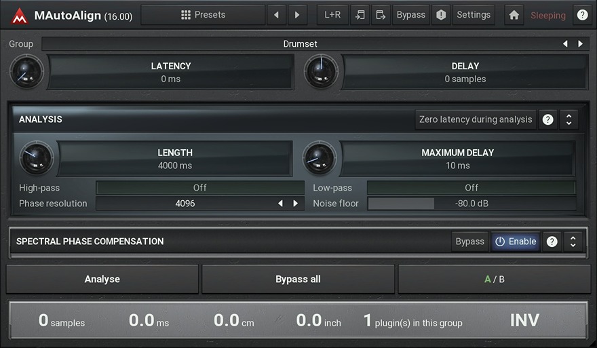Open the L+R channel mode selector
The width and height of the screenshot is (597, 348).
332,15
